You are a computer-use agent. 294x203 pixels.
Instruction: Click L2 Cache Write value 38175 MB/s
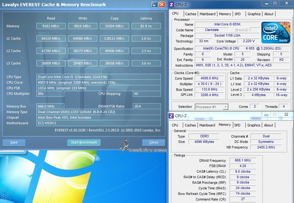(82, 51)
